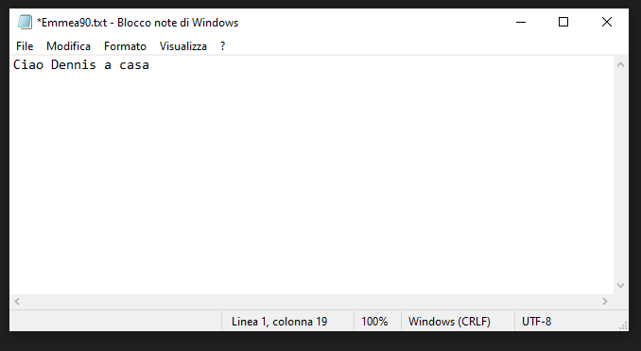The width and height of the screenshot is (641, 351).
Task: Click the 100% zoom status indicator
Action: pos(374,322)
